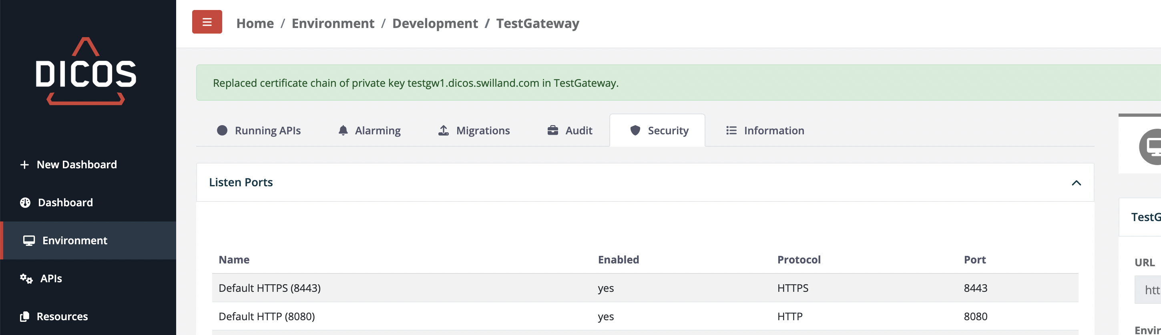Click the red hamburger menu button

207,22
